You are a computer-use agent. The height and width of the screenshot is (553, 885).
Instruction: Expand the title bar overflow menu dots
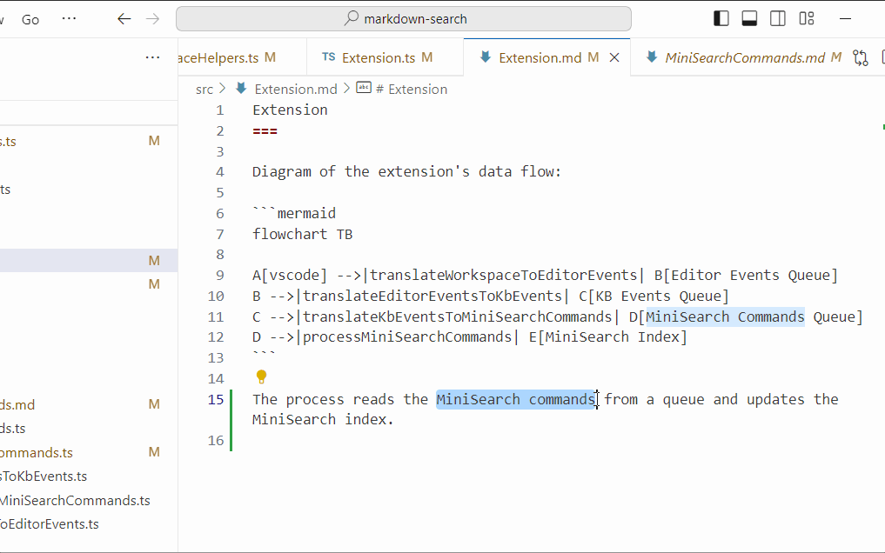pyautogui.click(x=69, y=19)
